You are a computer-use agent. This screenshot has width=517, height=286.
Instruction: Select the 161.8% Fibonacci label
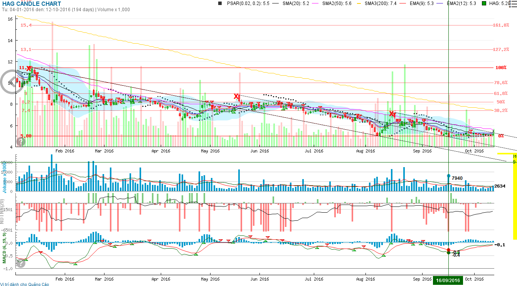click(x=501, y=25)
